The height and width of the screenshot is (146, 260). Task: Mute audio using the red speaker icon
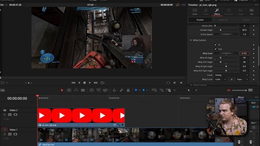click(x=229, y=90)
